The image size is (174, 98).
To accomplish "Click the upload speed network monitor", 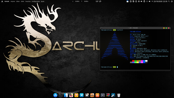I will [85, 1].
